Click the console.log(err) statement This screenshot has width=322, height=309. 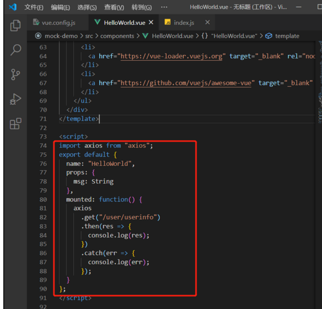pos(119,262)
